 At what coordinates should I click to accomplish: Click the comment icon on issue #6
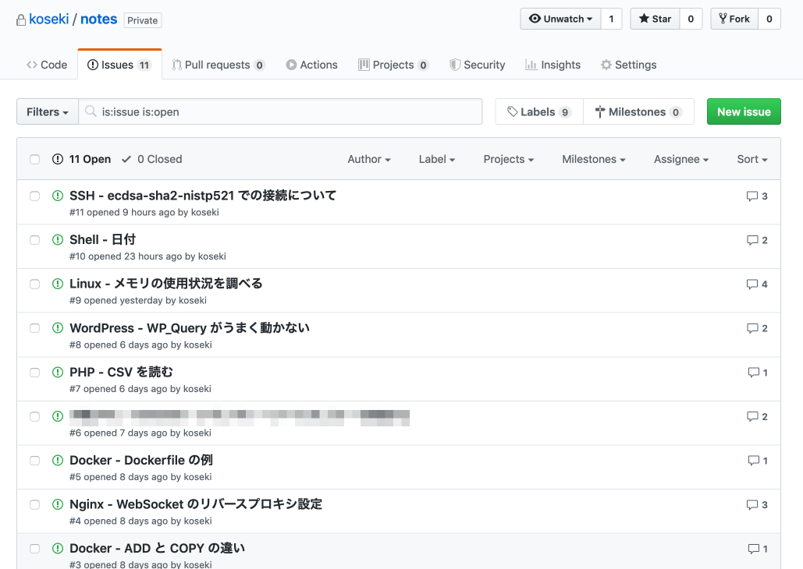(751, 416)
